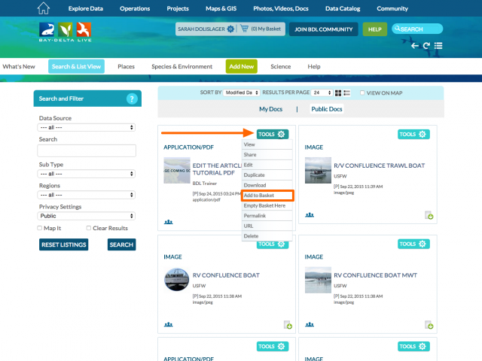The width and height of the screenshot is (482, 361).
Task: Open the Results Per Page dropdown
Action: [322, 93]
